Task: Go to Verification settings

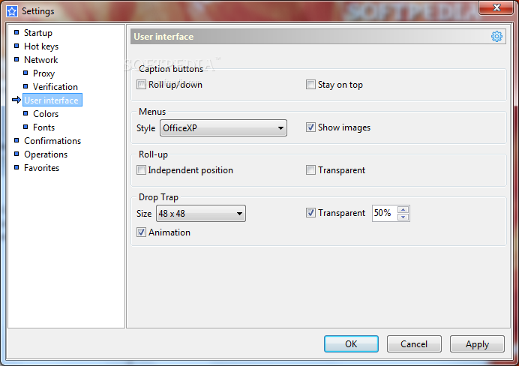Action: pos(55,87)
